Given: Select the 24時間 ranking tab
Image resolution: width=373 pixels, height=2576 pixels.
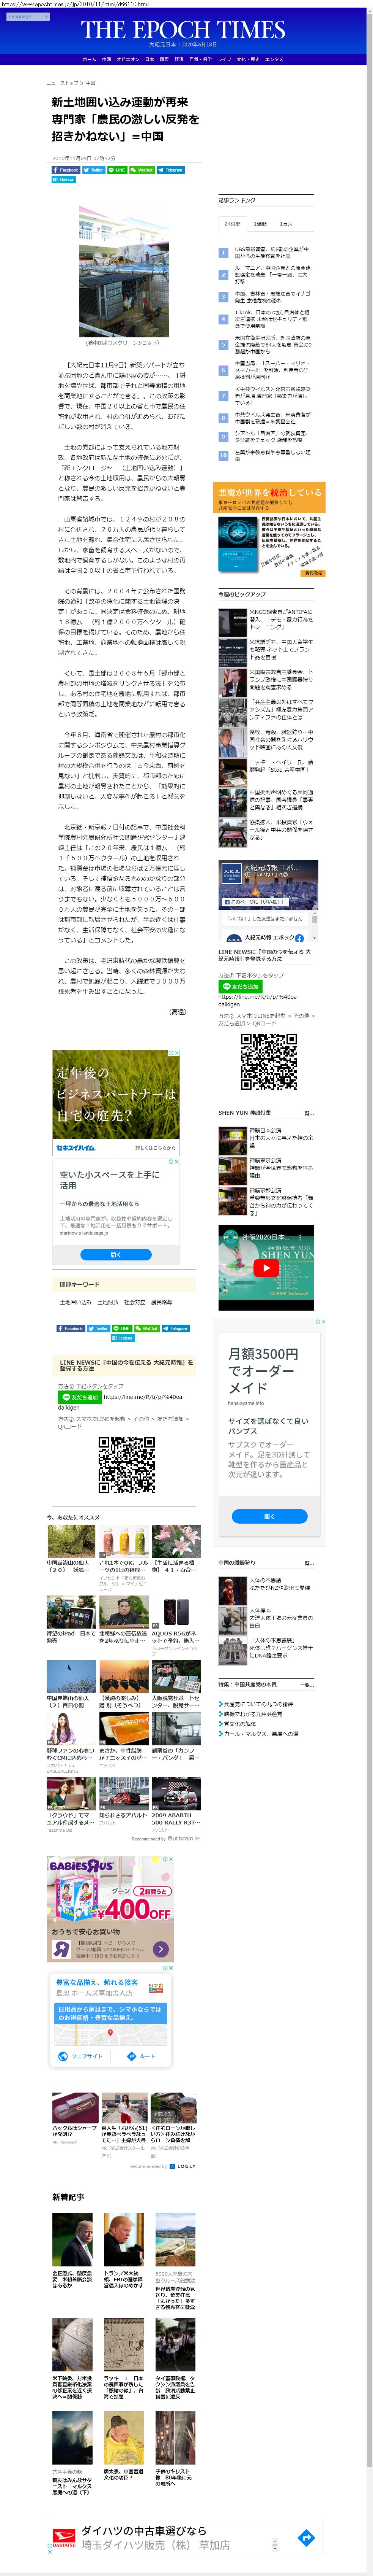Looking at the screenshot, I should [x=232, y=224].
